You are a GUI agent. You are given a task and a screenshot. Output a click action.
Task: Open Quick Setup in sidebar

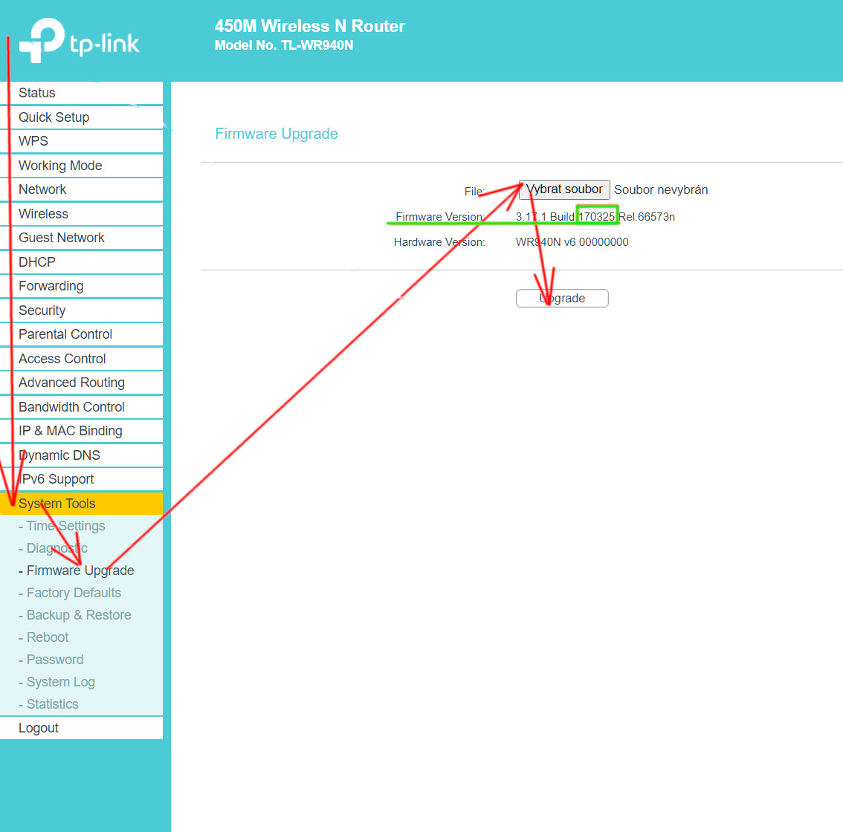[x=54, y=117]
